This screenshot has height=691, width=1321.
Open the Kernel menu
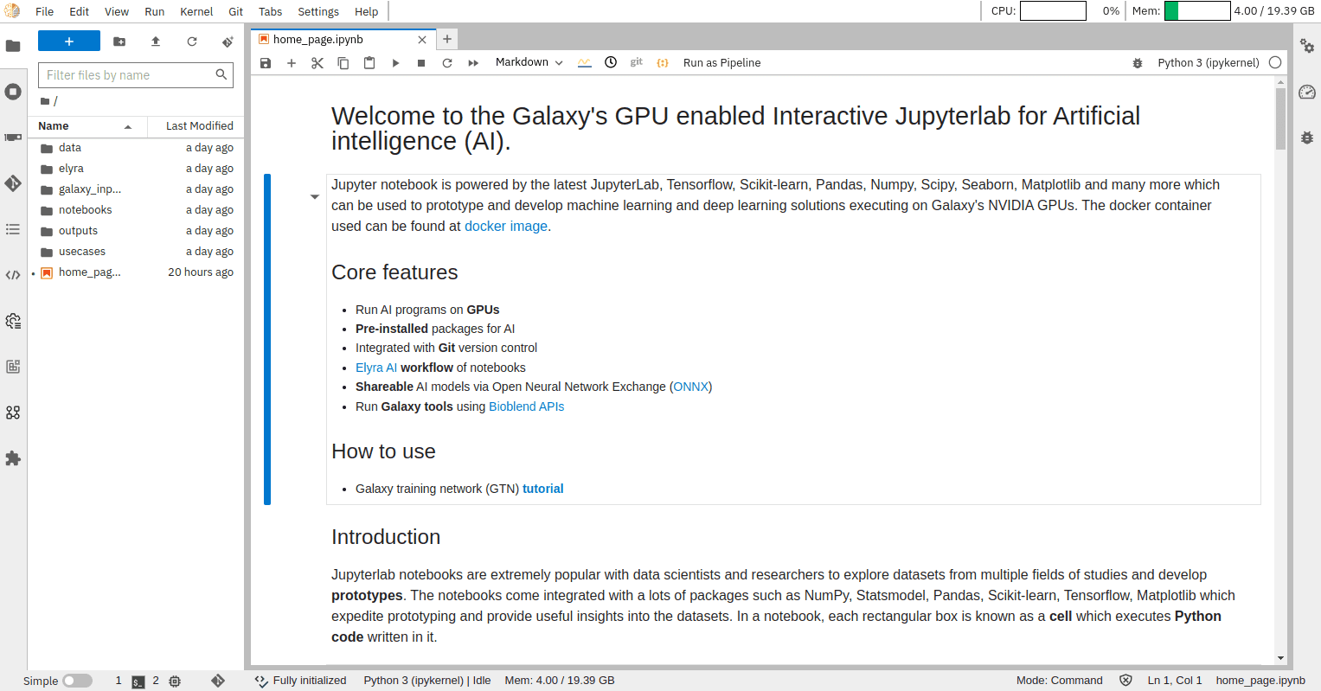tap(196, 11)
